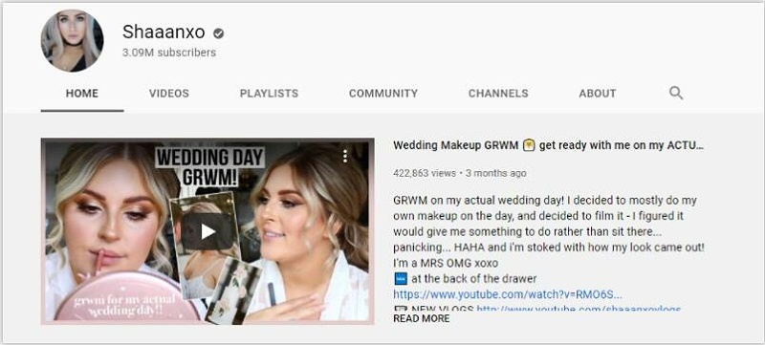Image resolution: width=765 pixels, height=345 pixels.
Task: Click the 3.09M subscribers count text
Action: (169, 53)
